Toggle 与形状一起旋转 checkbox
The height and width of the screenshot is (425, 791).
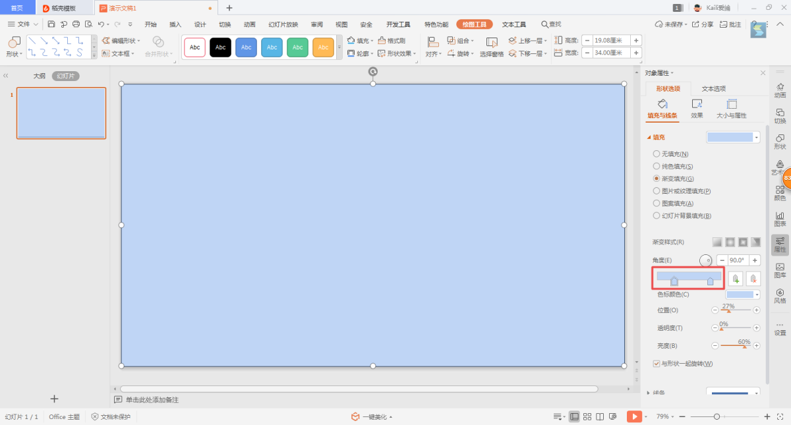point(657,364)
